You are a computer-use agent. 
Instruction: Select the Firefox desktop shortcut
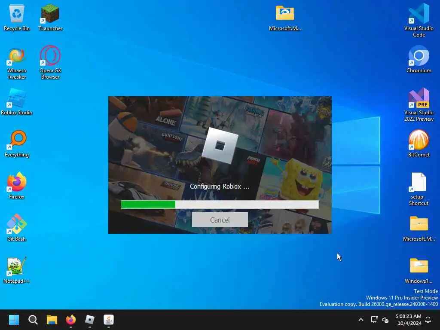coord(17,186)
